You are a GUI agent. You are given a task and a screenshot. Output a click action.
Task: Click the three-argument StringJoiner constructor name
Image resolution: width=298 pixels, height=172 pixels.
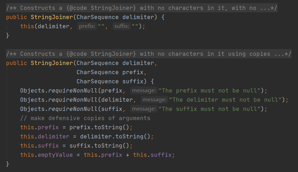coord(52,63)
